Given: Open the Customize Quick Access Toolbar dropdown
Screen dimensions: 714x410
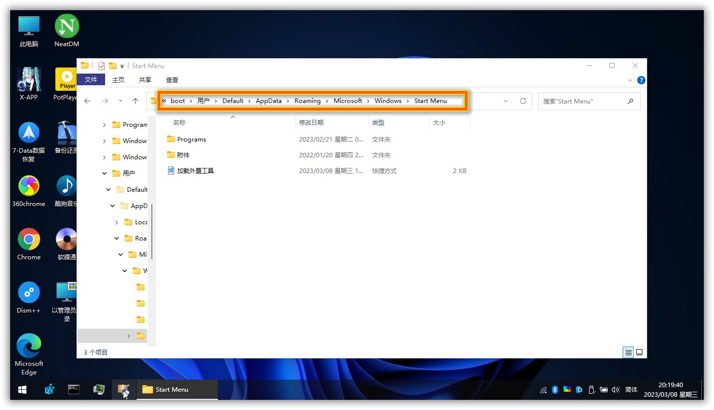Looking at the screenshot, I should 122,66.
